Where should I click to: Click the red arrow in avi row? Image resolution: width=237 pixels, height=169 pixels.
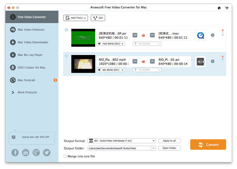pyautogui.click(x=143, y=36)
